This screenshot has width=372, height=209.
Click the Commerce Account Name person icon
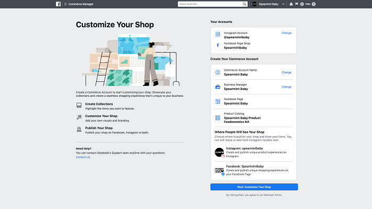[217, 72]
